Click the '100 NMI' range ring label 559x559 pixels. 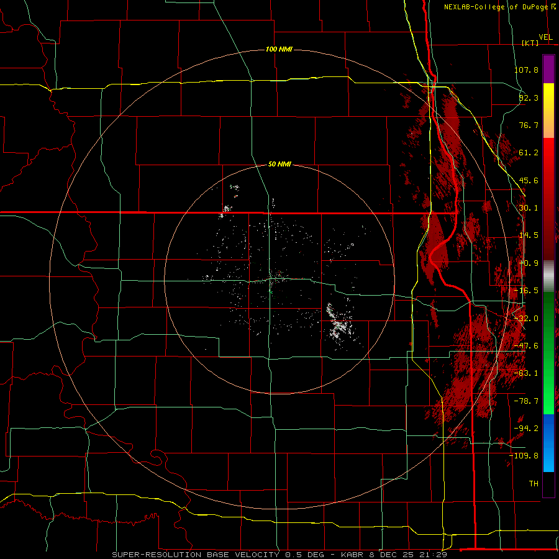click(x=279, y=49)
